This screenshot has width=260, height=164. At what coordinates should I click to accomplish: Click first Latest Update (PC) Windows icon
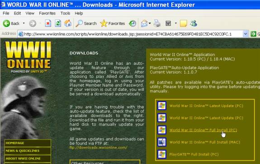[162, 106]
